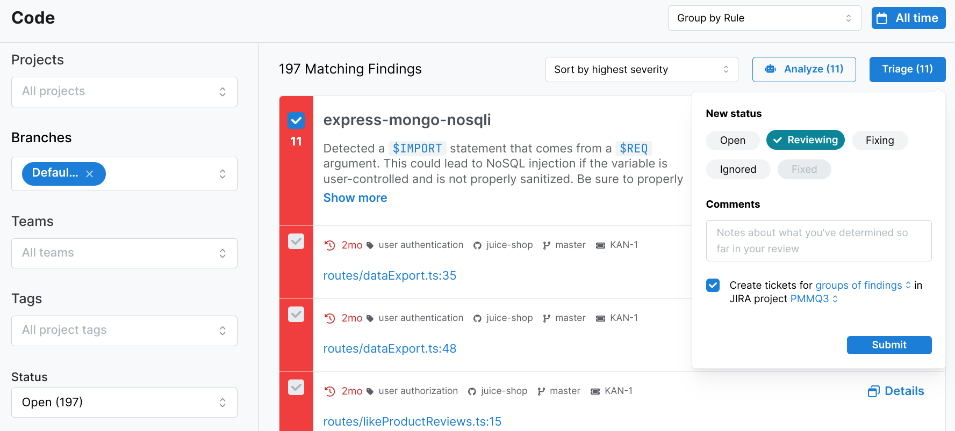955x431 pixels.
Task: Open the Group by Rule dropdown
Action: (764, 18)
